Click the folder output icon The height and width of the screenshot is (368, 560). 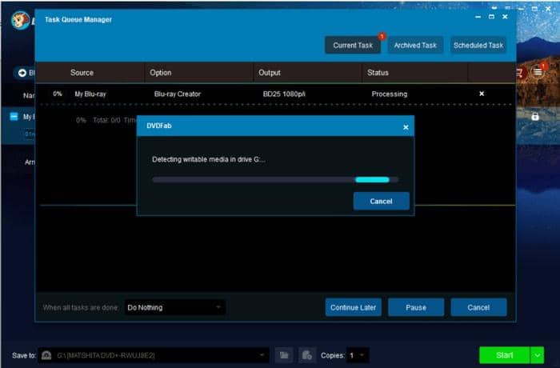click(284, 355)
